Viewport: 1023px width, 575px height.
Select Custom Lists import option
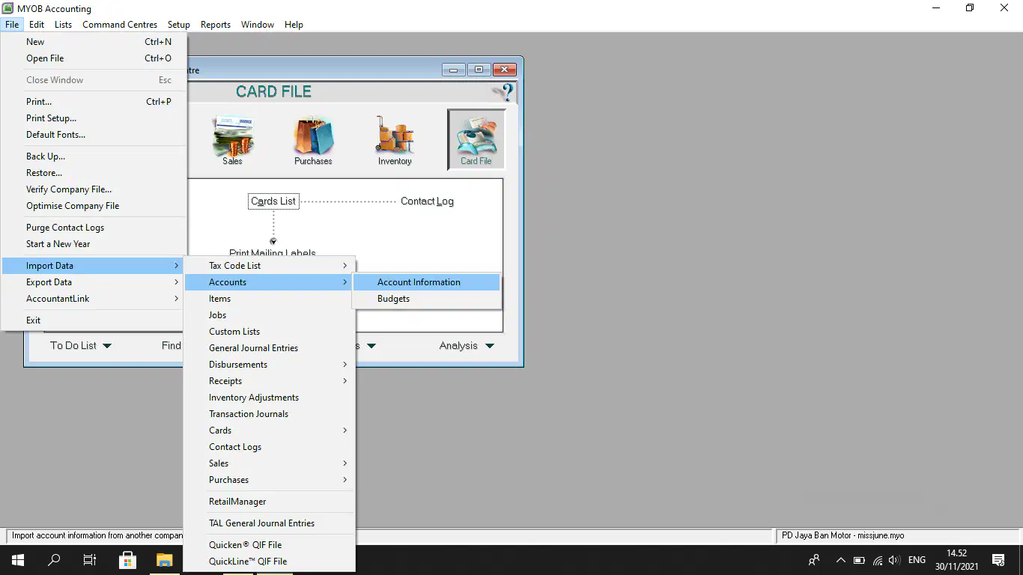click(270, 332)
